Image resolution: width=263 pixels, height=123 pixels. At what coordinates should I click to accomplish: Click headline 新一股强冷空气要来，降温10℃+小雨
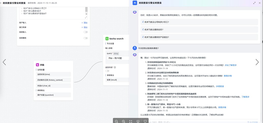164,104
